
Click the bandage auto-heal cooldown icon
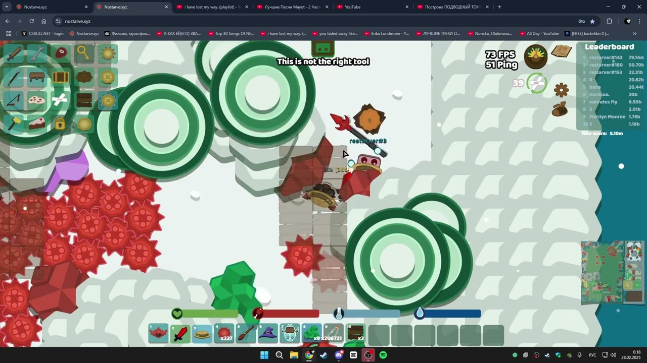(537, 83)
